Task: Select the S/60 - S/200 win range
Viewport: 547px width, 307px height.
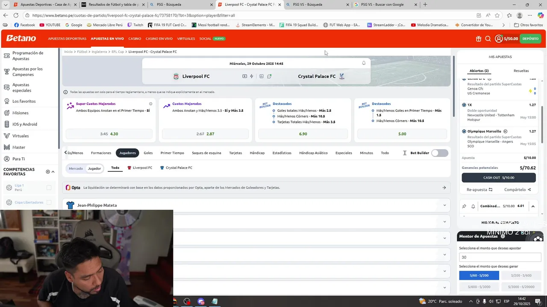Action: [x=479, y=275]
